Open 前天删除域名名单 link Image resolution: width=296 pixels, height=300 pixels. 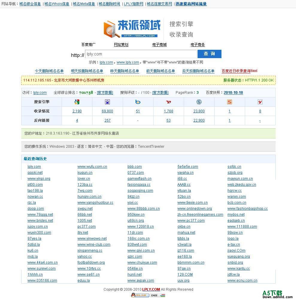point(160,71)
